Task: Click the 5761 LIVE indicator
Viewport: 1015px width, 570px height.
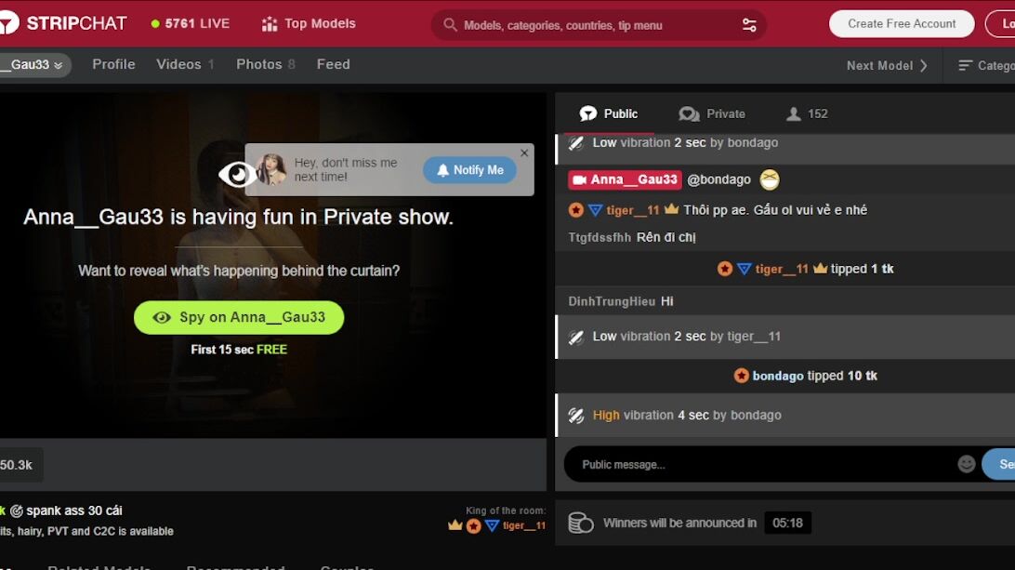Action: [x=191, y=23]
